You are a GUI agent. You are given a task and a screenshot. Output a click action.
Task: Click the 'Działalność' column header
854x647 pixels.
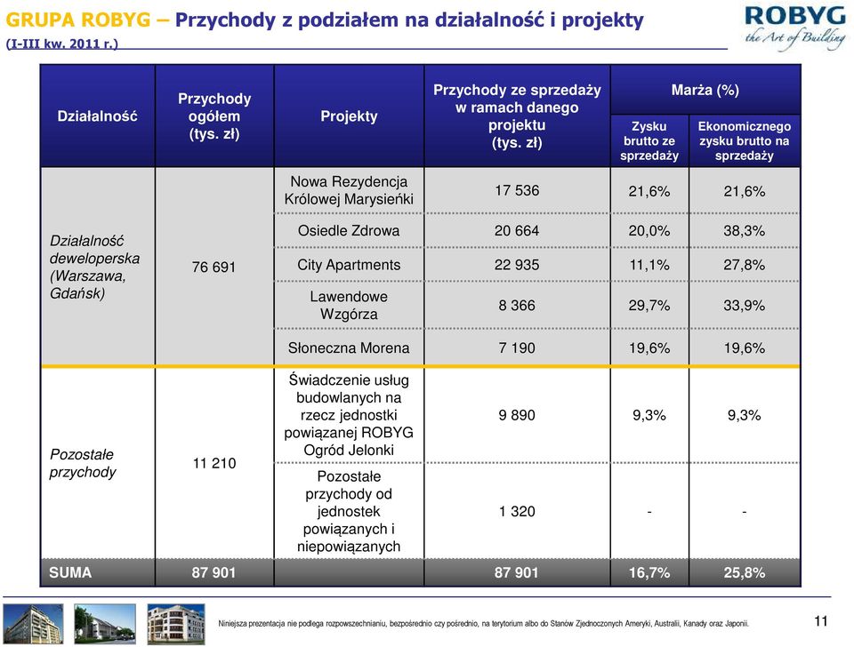coord(98,116)
